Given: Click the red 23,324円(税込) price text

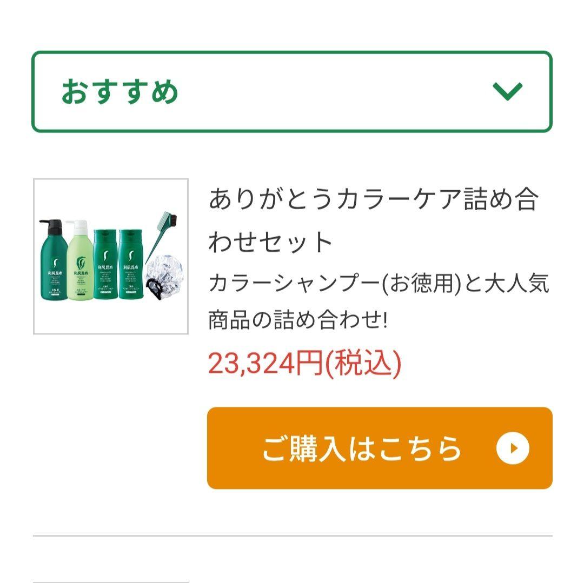Looking at the screenshot, I should coord(304,363).
